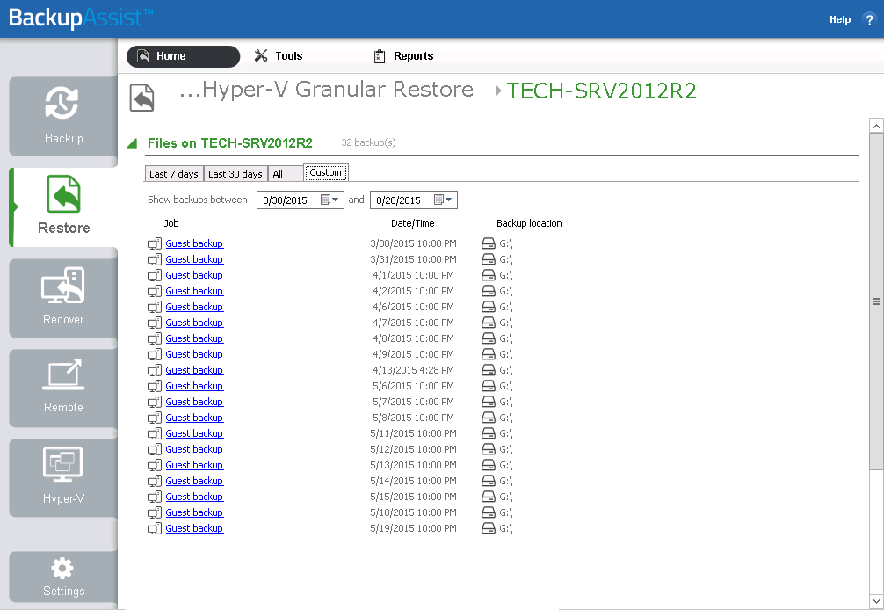Click the drive icon for 5/19/2015 backup
The width and height of the screenshot is (884, 610).
coord(489,528)
